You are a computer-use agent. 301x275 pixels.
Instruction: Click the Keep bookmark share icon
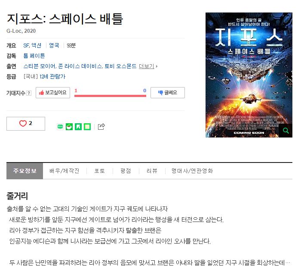[78, 127]
